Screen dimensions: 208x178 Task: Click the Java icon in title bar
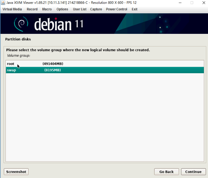[x=3, y=3]
